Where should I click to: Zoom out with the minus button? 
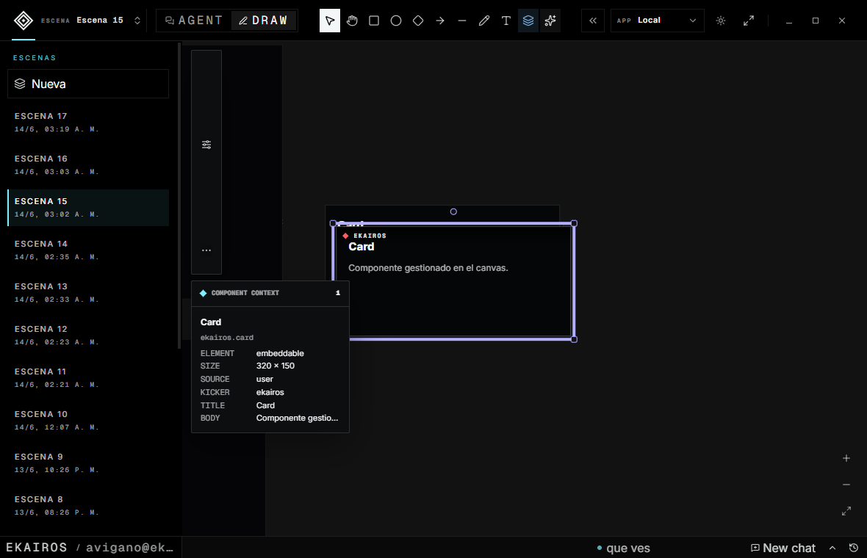tap(846, 485)
